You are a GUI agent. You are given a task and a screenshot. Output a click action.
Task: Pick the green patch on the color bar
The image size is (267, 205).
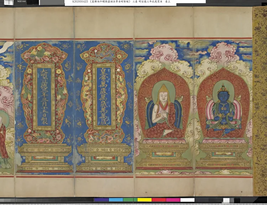[130, 200]
